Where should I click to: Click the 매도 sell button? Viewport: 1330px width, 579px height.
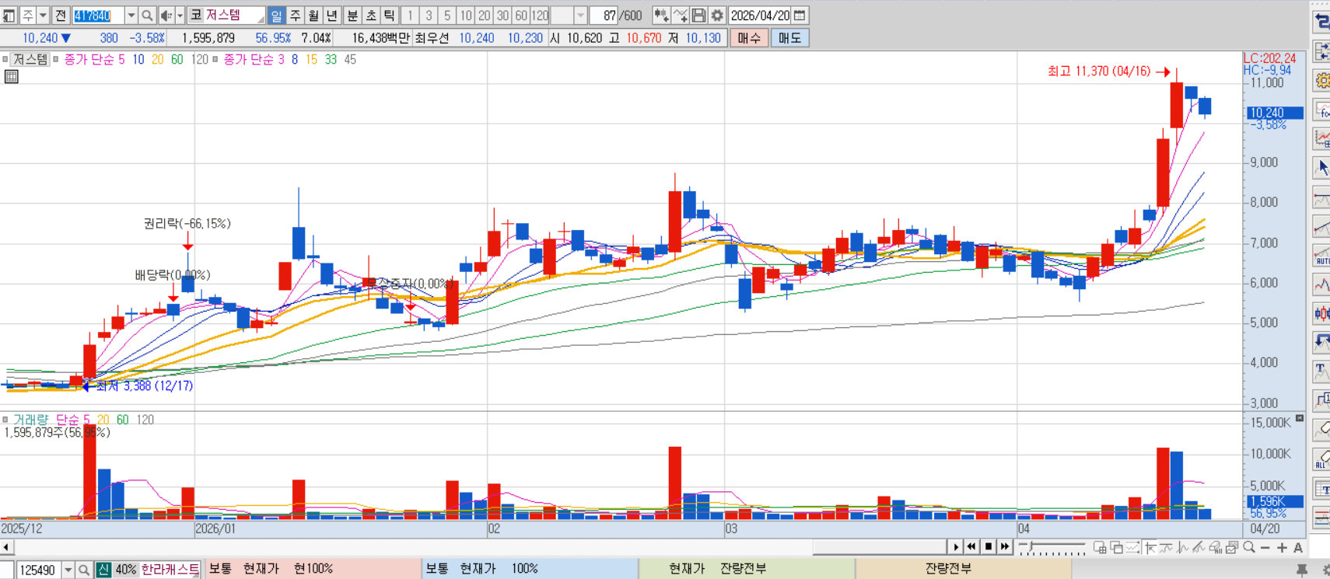pyautogui.click(x=789, y=38)
